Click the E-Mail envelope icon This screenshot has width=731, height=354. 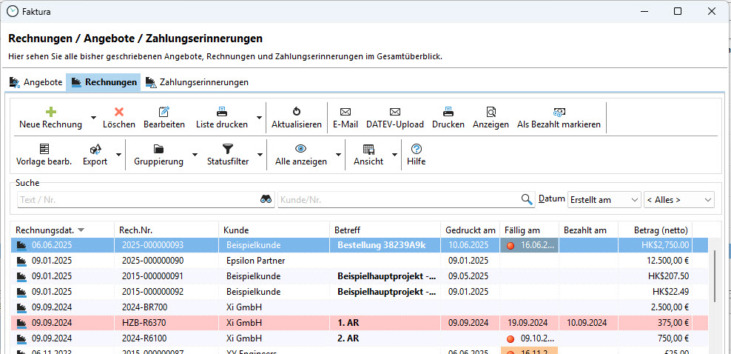pyautogui.click(x=346, y=112)
